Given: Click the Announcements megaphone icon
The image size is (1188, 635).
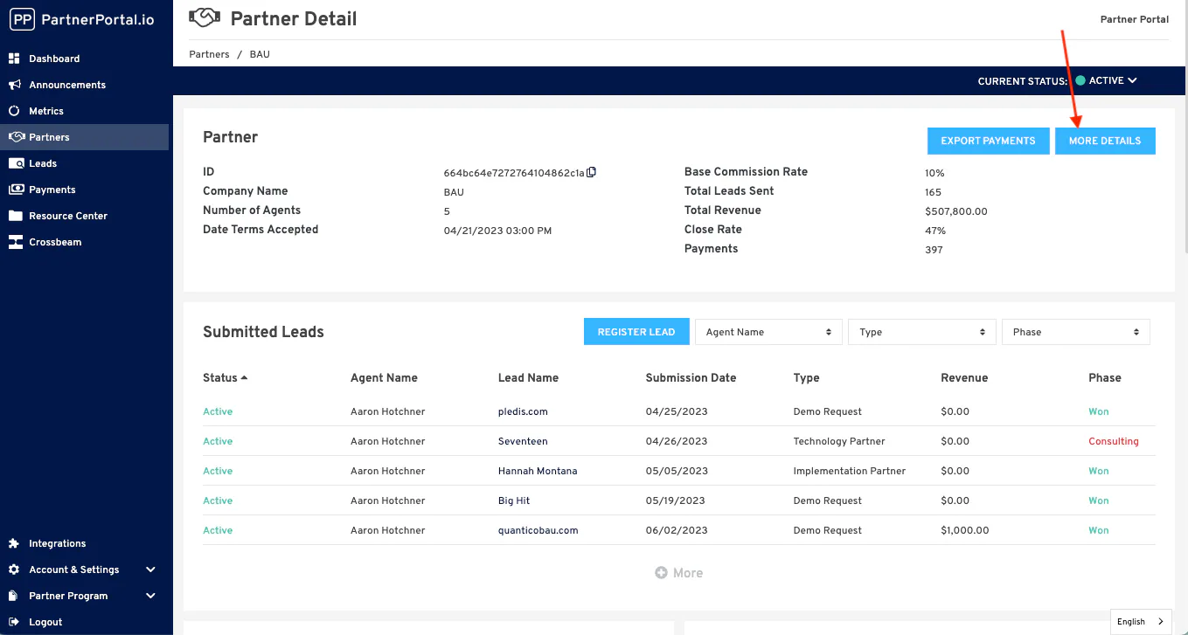Looking at the screenshot, I should click(14, 85).
